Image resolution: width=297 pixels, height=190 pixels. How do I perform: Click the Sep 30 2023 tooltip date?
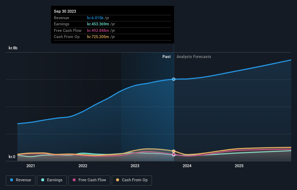[65, 11]
